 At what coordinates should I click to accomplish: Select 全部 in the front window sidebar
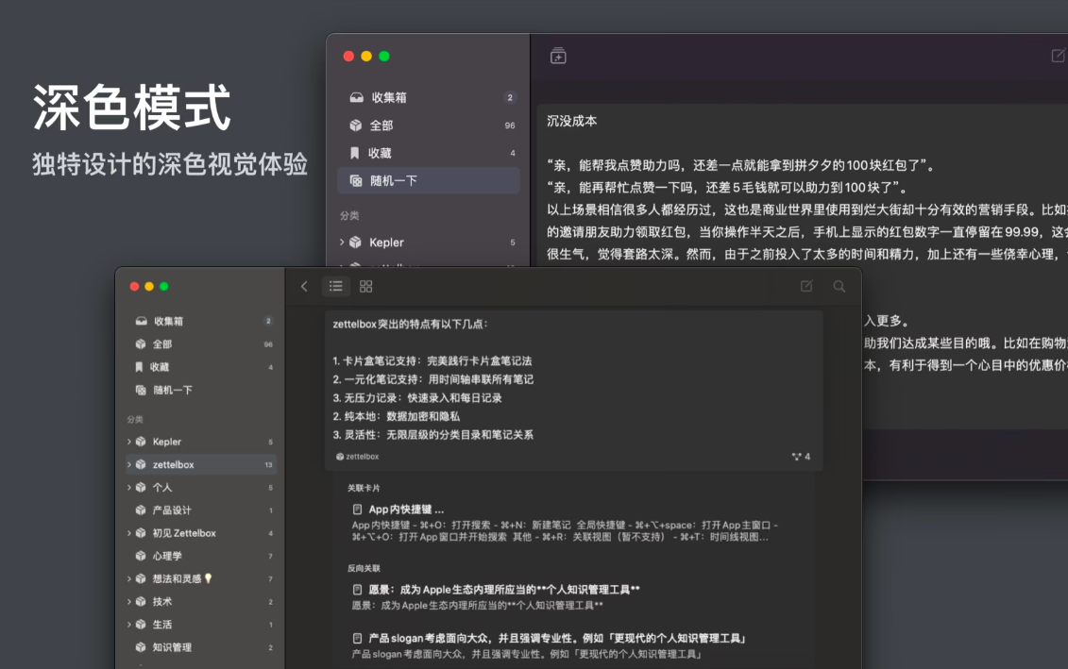164,344
